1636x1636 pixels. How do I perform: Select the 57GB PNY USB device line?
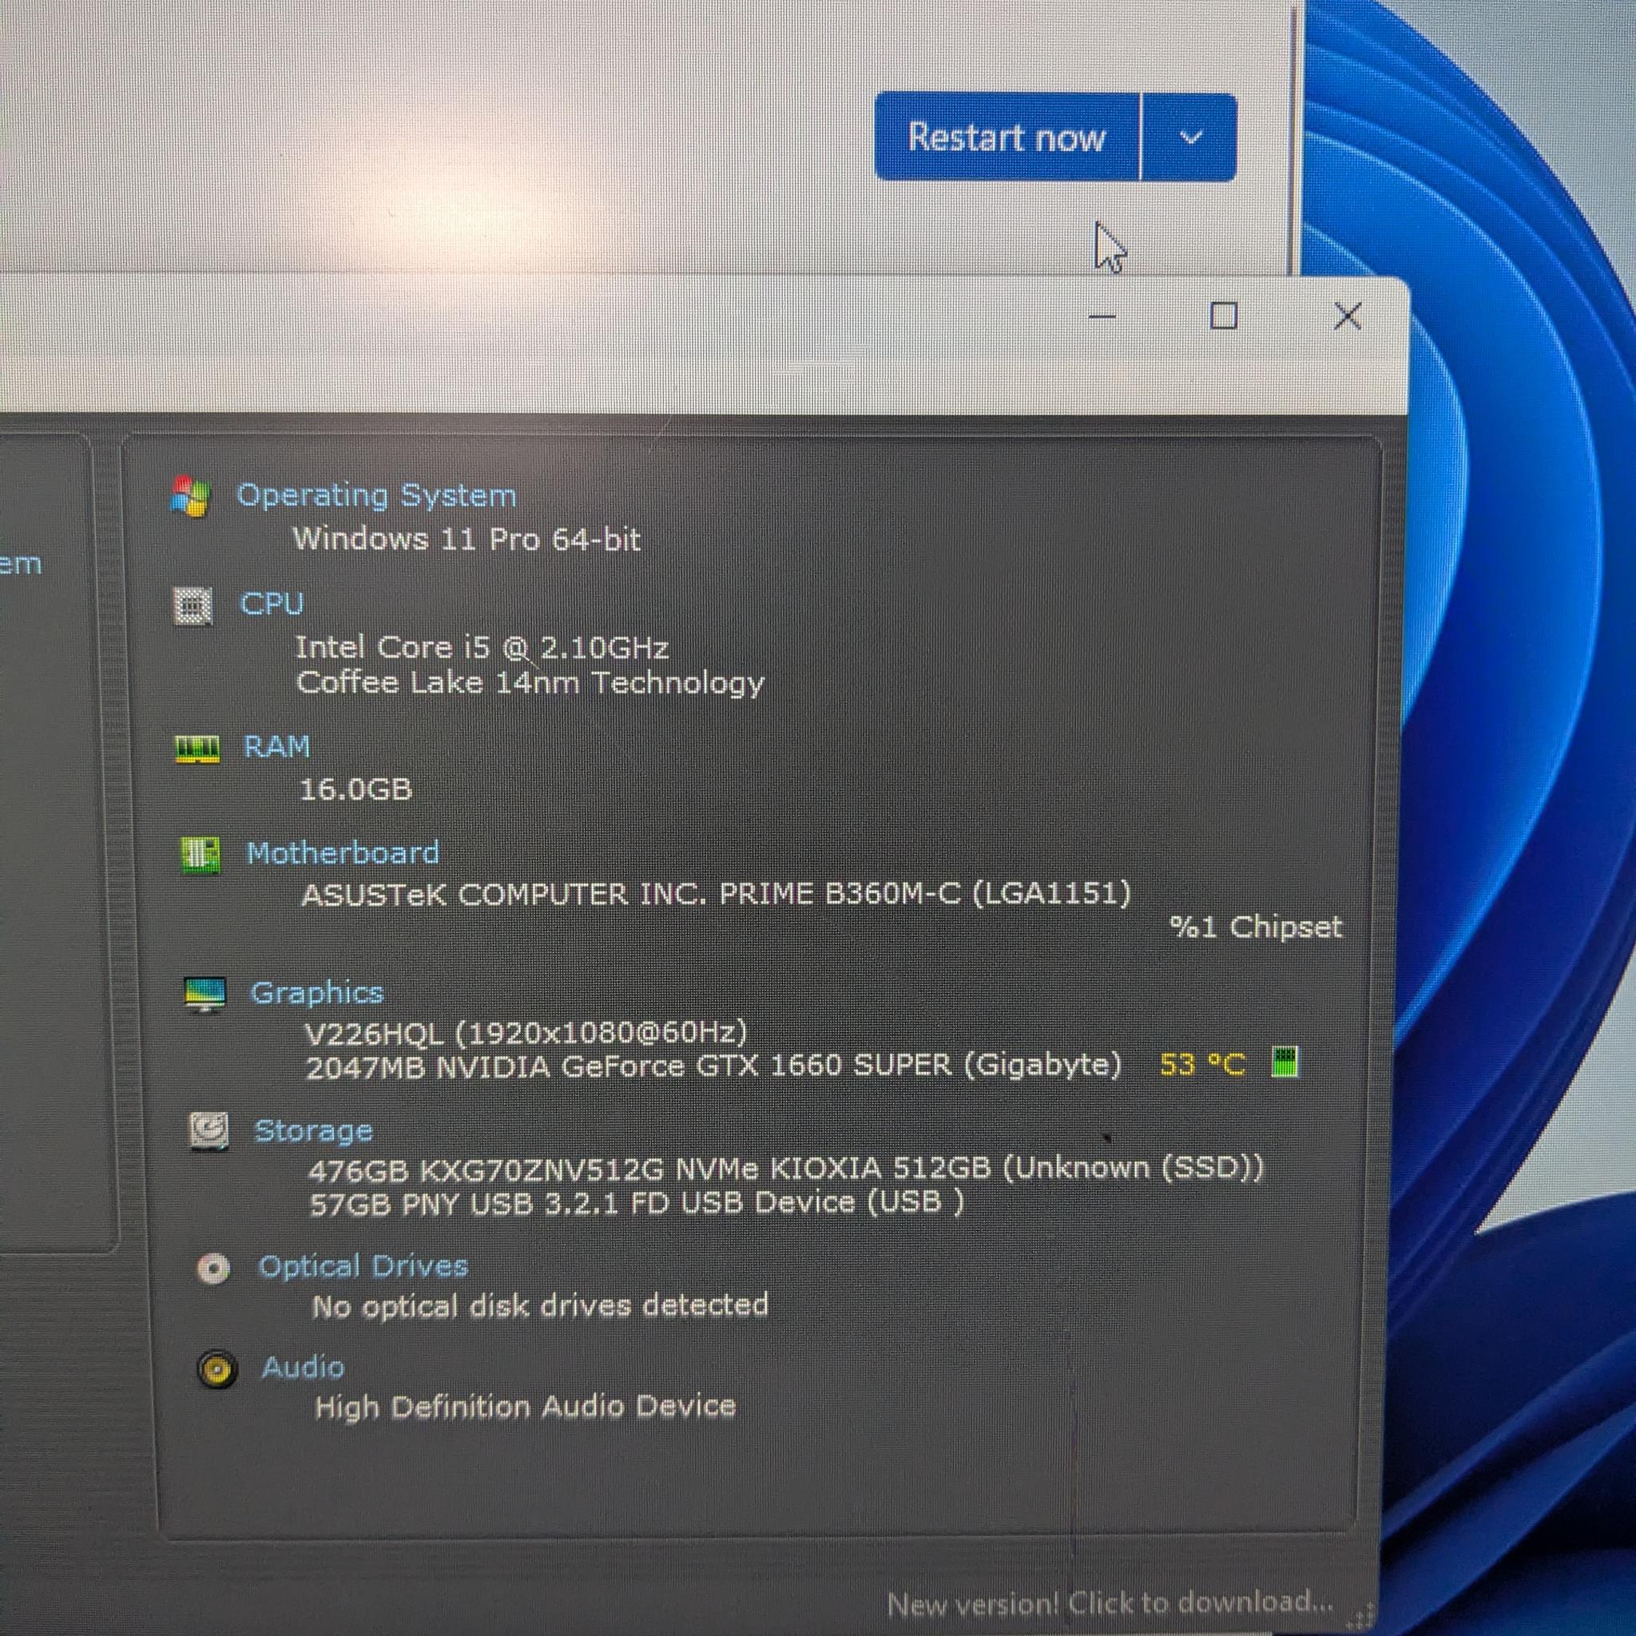click(637, 1203)
